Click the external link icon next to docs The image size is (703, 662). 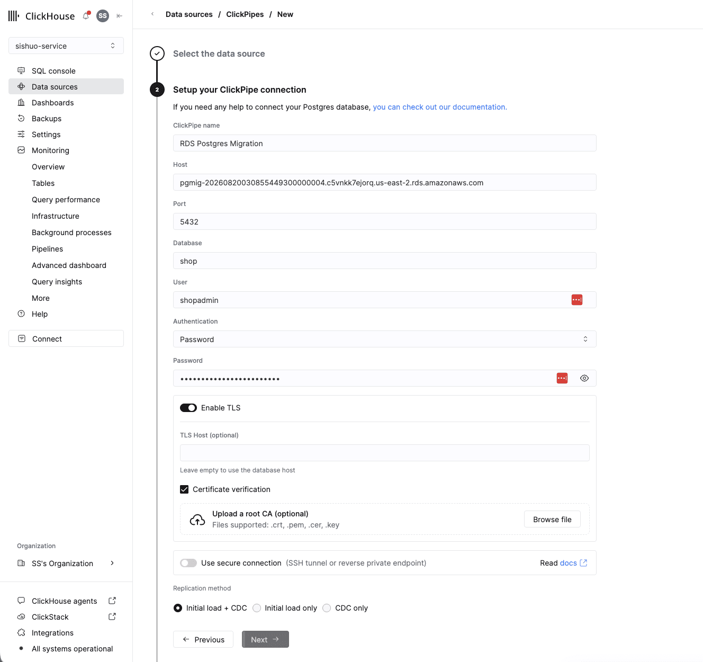pos(583,563)
